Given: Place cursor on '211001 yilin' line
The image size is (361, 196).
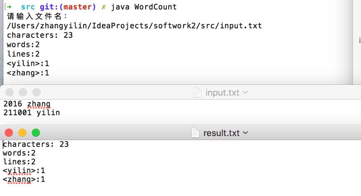Looking at the screenshot, I should point(32,113).
